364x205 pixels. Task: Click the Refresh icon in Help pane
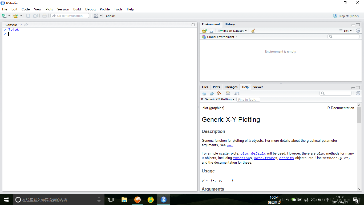pos(358,93)
